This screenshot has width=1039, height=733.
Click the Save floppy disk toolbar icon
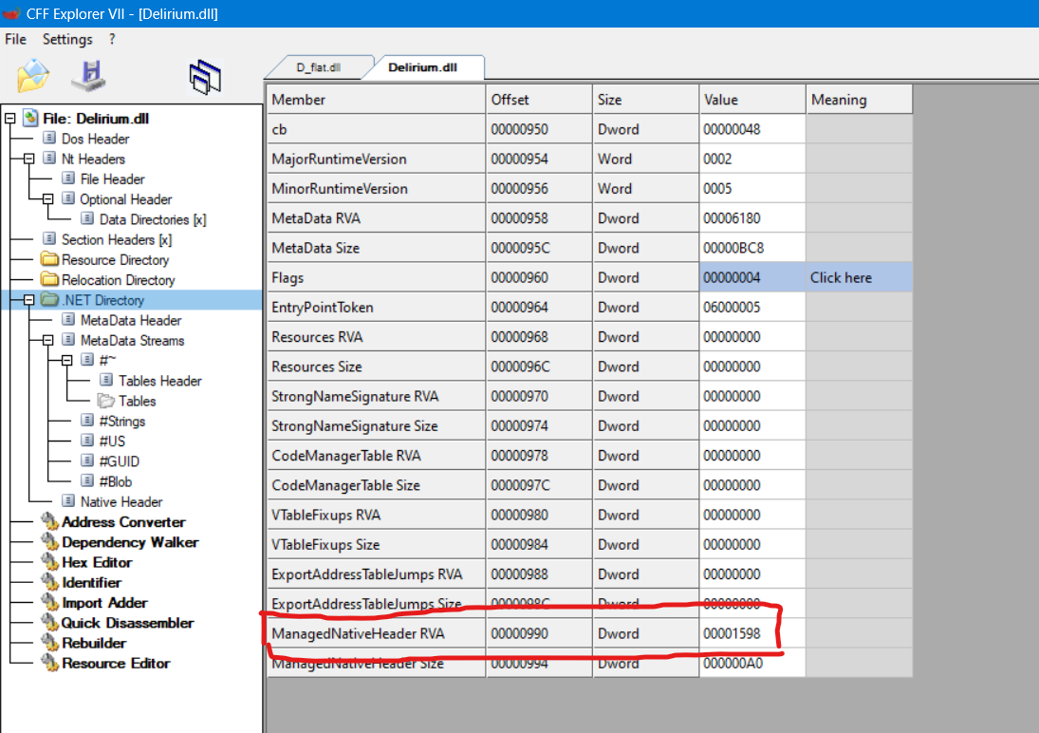(88, 75)
